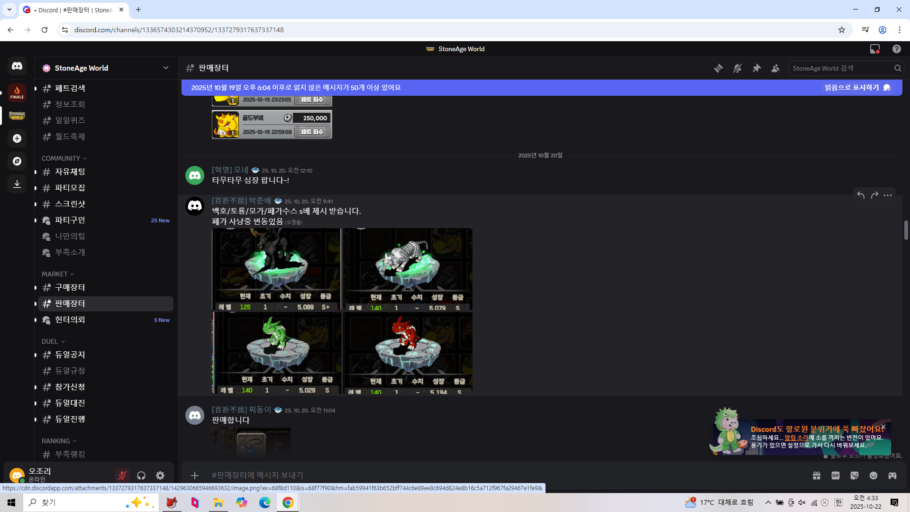Click the Add a Server plus icon
The height and width of the screenshot is (512, 910).
coord(17,138)
